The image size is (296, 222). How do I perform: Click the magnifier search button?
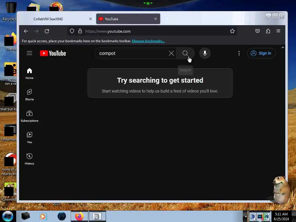185,53
